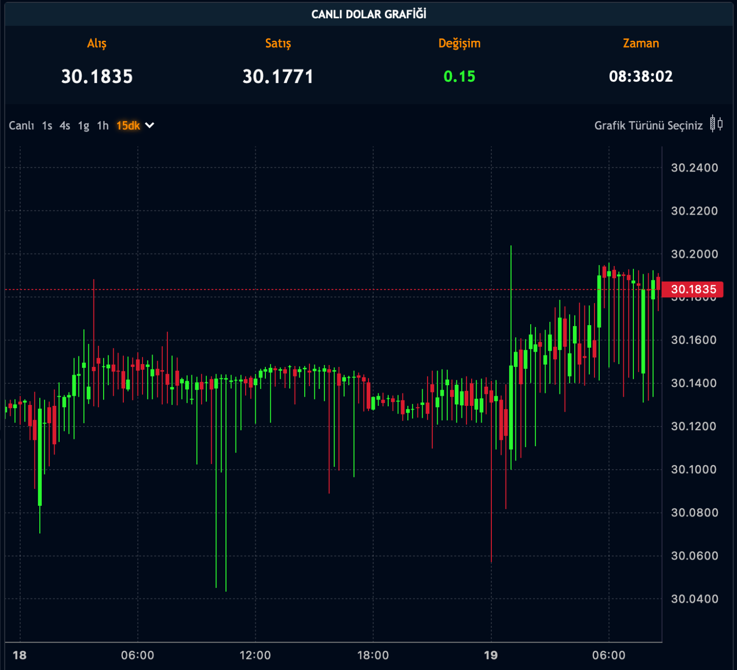Click the green Değişim value 0.15
The height and width of the screenshot is (670, 737).
click(x=459, y=76)
